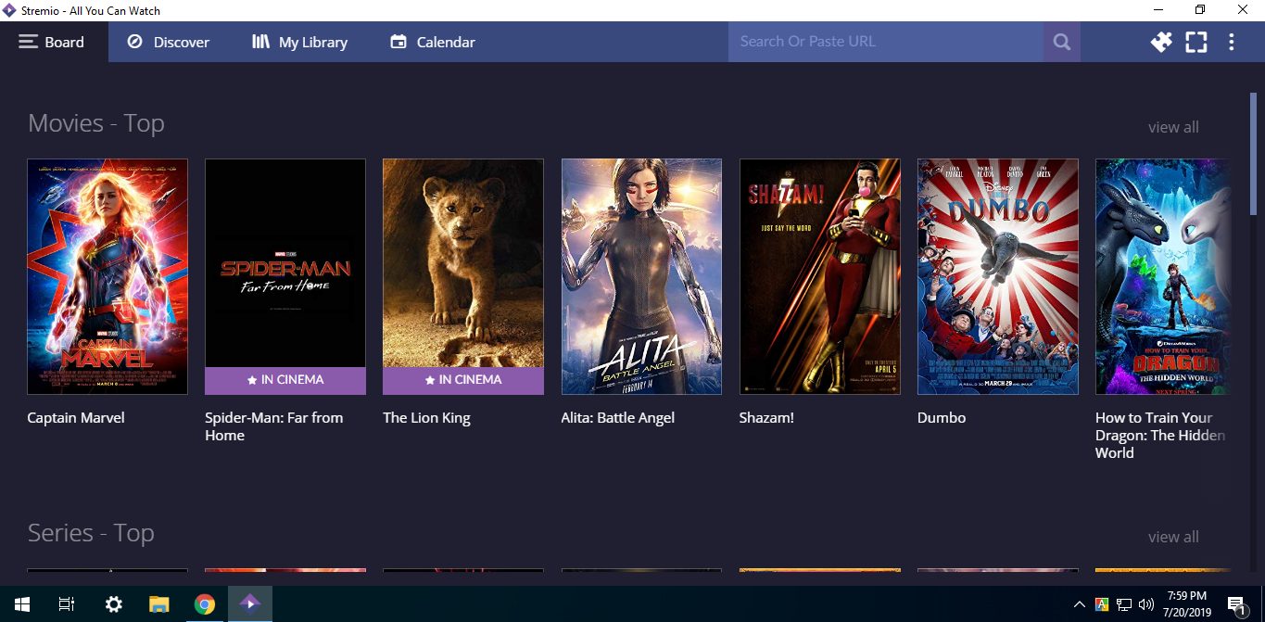Screen dimensions: 1265x622
Task: Open the Shazam! poster
Action: 819,276
